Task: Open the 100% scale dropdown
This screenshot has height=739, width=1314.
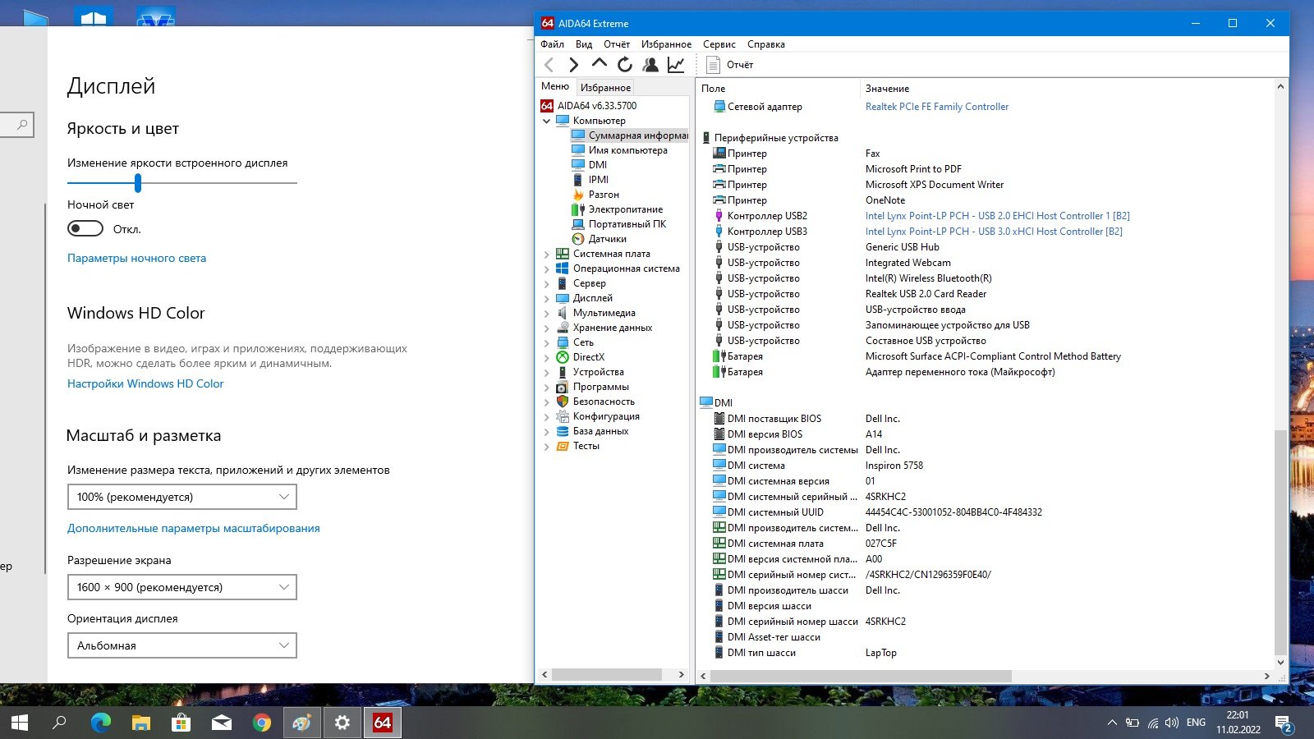Action: coord(181,497)
